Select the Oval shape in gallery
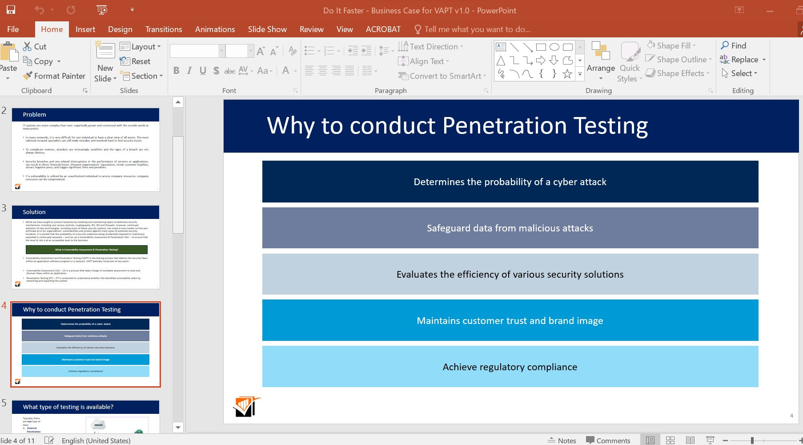The image size is (803, 445). [x=554, y=47]
